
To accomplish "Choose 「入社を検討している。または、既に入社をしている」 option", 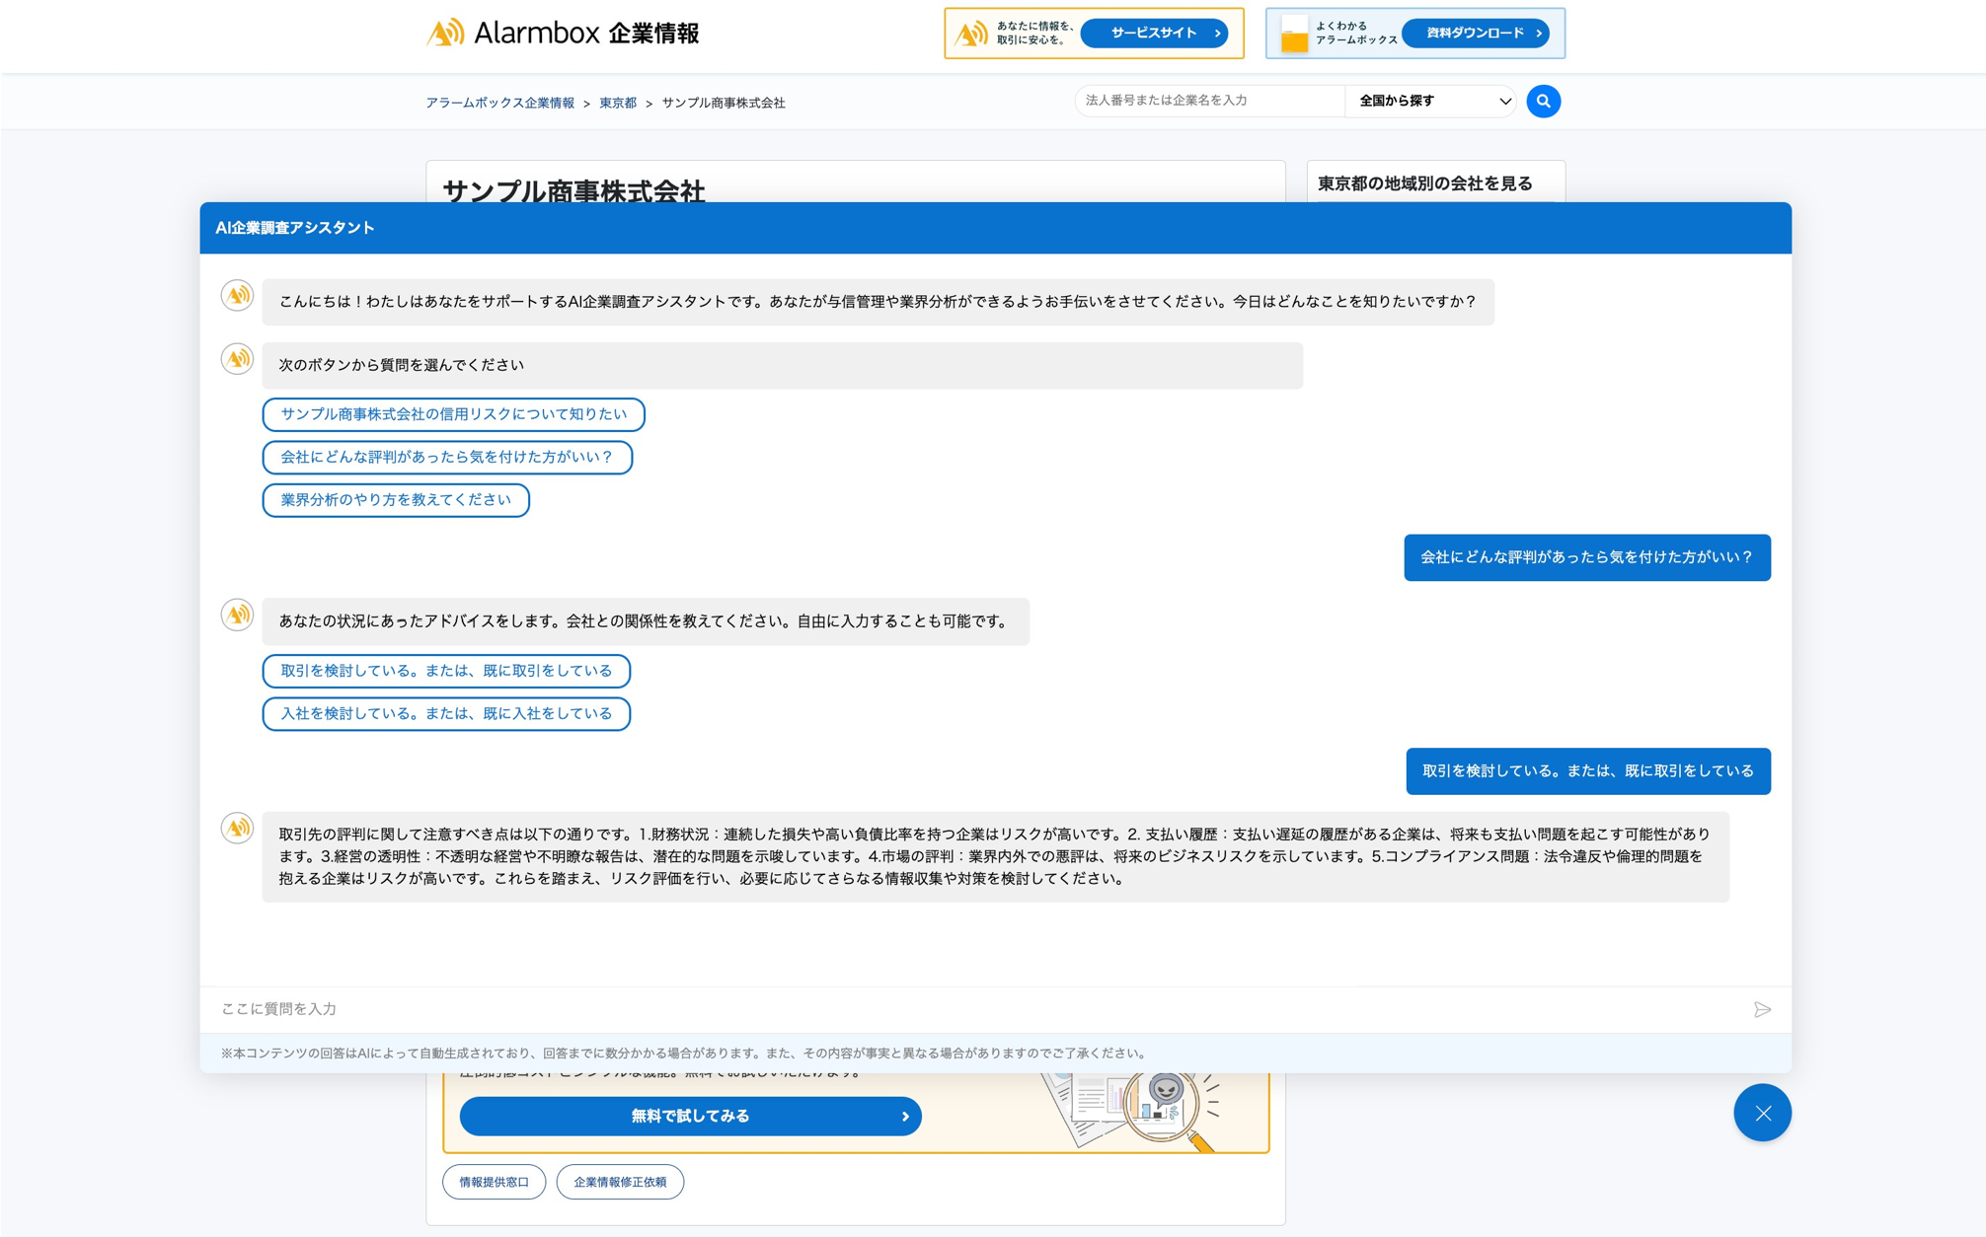I will click(446, 713).
